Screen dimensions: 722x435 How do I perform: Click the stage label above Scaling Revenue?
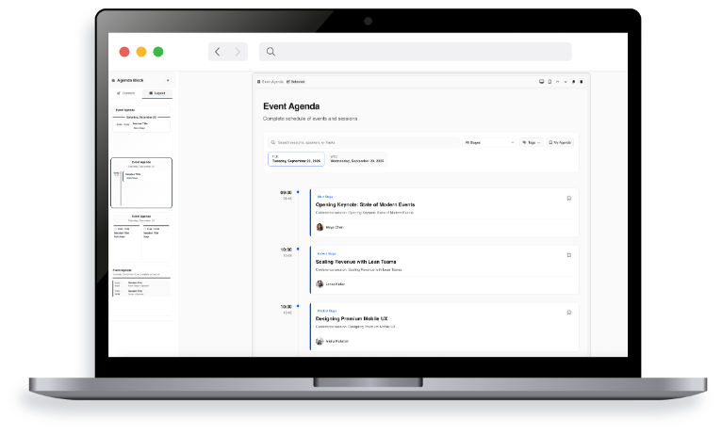tap(326, 254)
